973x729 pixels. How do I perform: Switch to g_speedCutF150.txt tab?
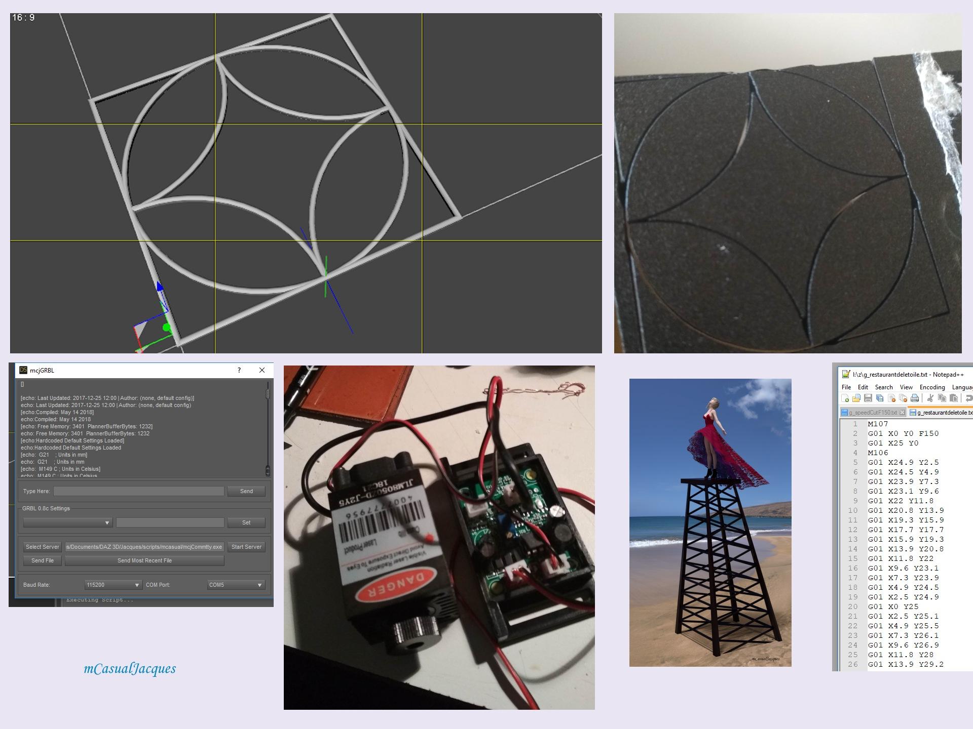pyautogui.click(x=872, y=413)
